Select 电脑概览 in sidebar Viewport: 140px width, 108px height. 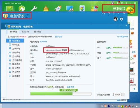coord(15,41)
